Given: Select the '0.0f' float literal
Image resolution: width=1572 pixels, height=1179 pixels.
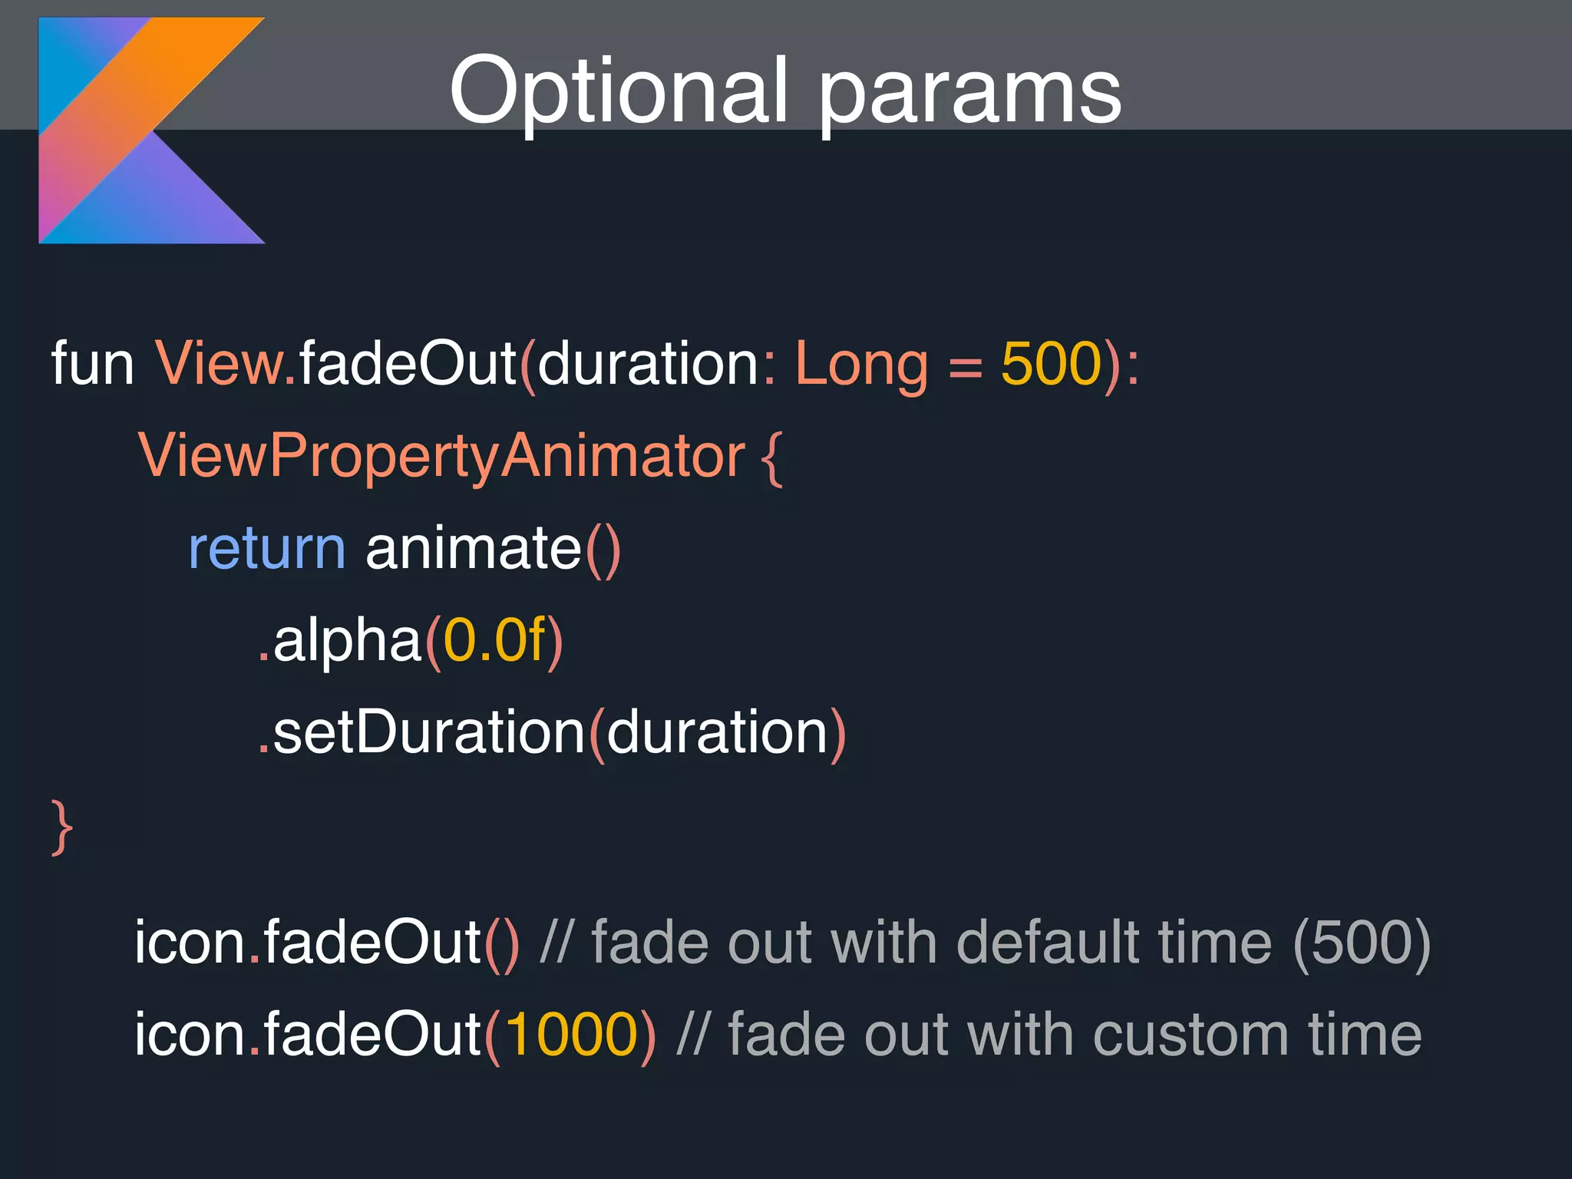Looking at the screenshot, I should coord(494,641).
